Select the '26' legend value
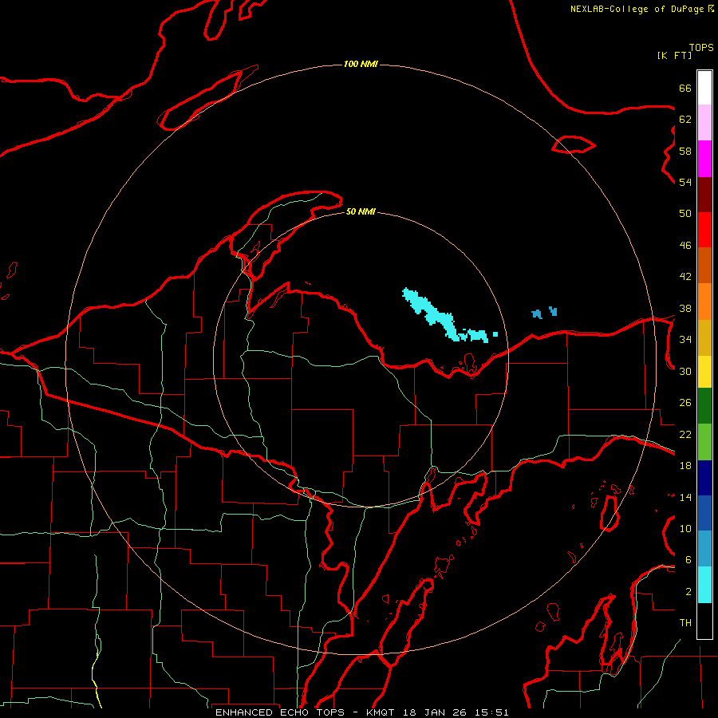 click(685, 403)
